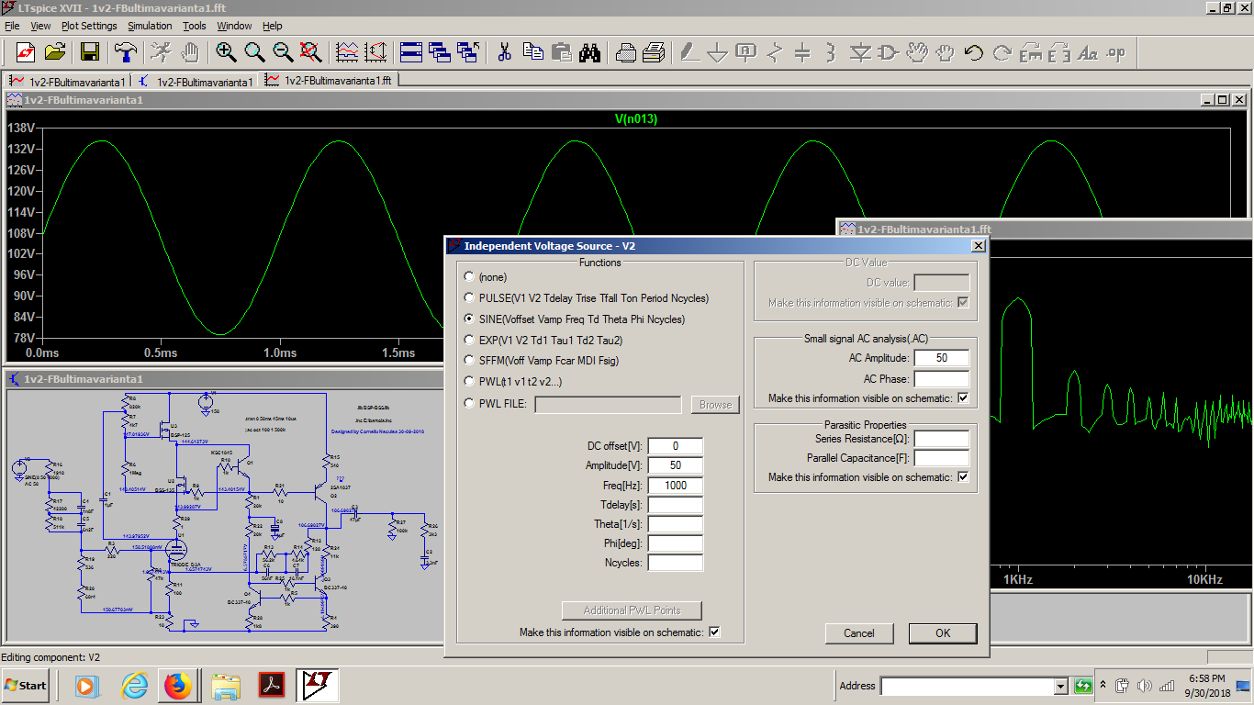Save with the floppy disk icon
Image resolution: width=1254 pixels, height=705 pixels.
coord(90,52)
